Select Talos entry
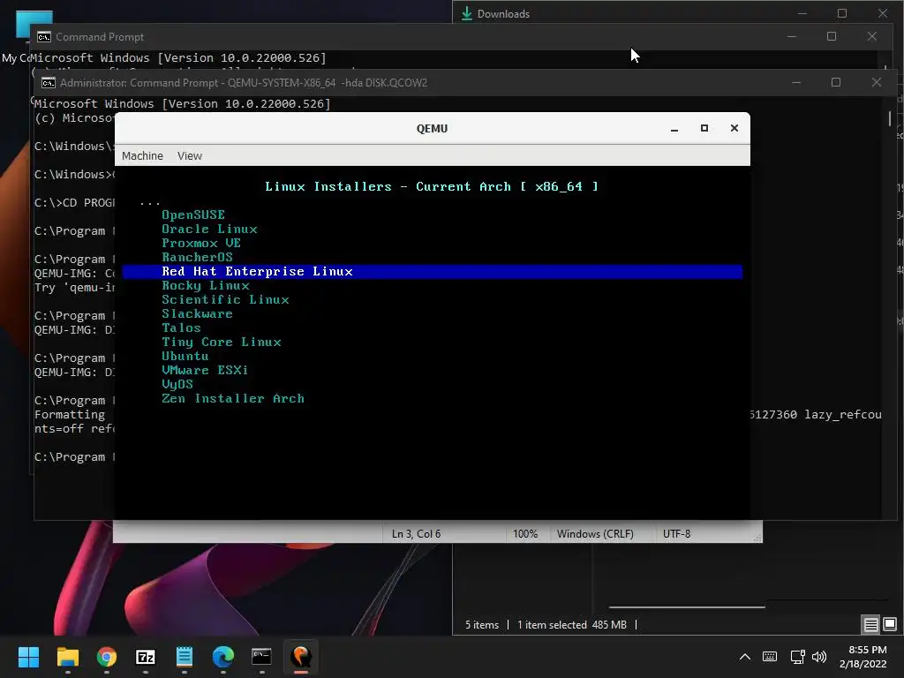904x678 pixels. point(181,328)
